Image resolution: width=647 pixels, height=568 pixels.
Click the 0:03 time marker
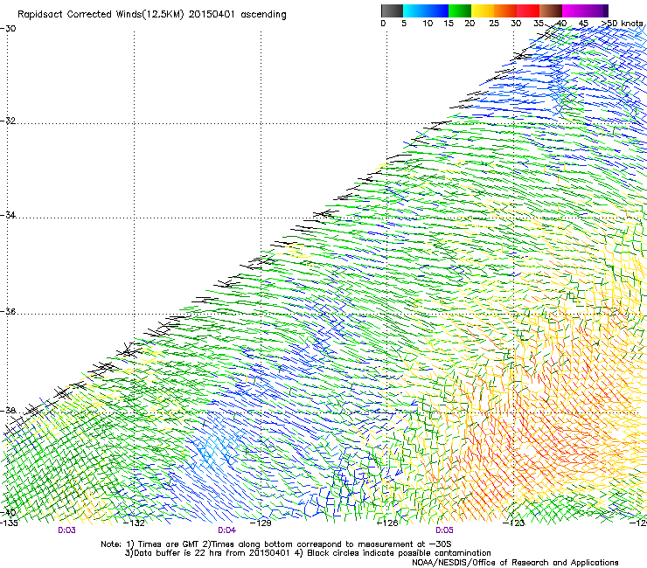(x=66, y=530)
